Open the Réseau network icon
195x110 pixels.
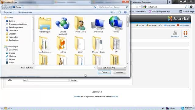(116, 23)
